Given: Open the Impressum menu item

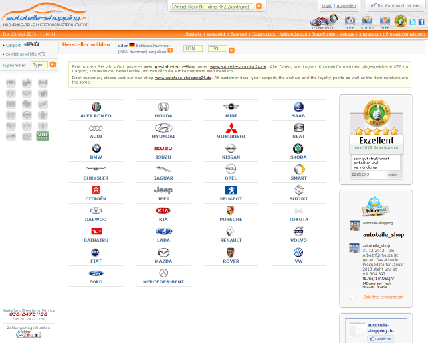Looking at the screenshot, I should 370,34.
